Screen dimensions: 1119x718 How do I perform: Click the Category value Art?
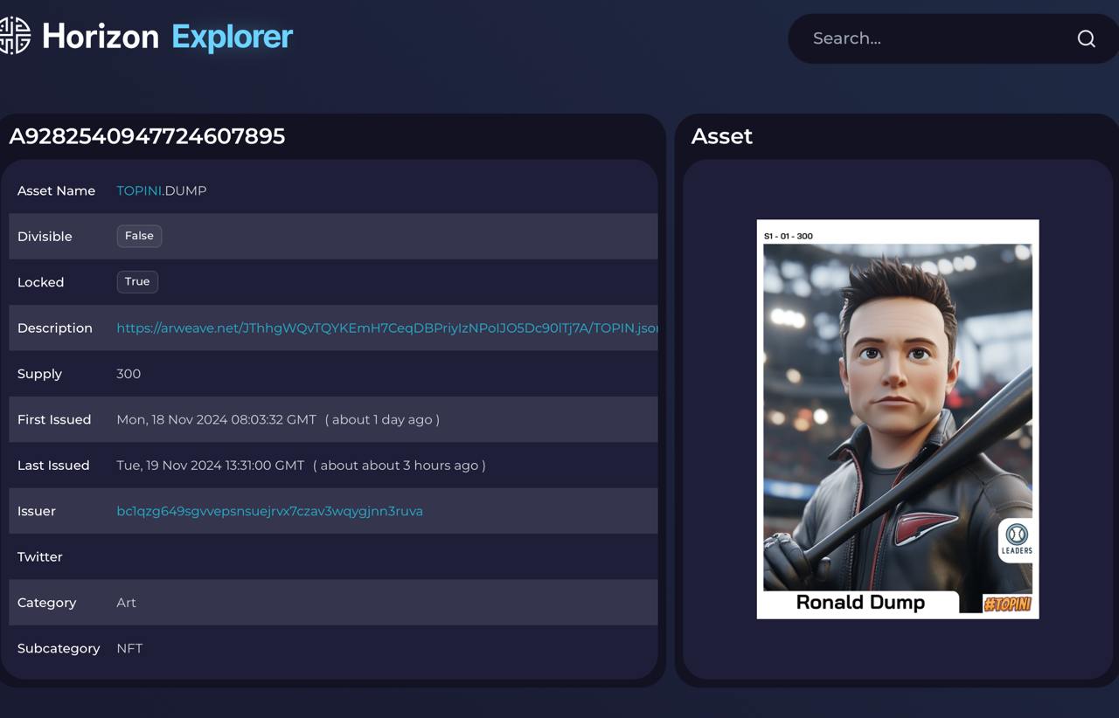(x=126, y=603)
